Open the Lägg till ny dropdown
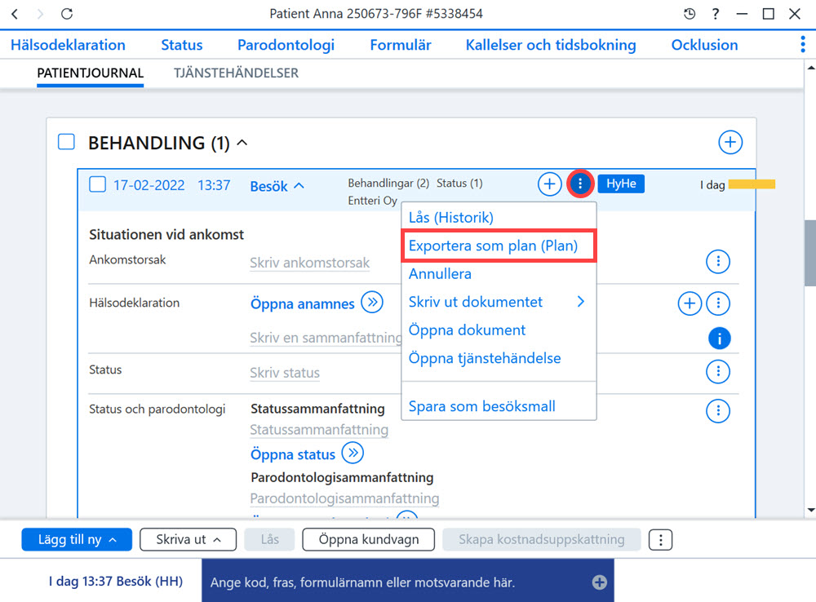816x602 pixels. pyautogui.click(x=77, y=539)
